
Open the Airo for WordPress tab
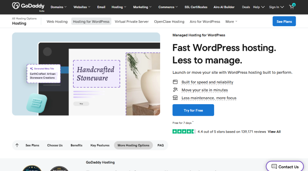[x=205, y=22]
